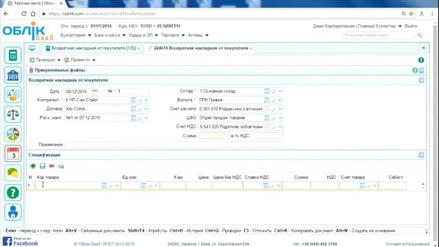
Task: Open the bank building sidebar icon
Action: coord(13,75)
